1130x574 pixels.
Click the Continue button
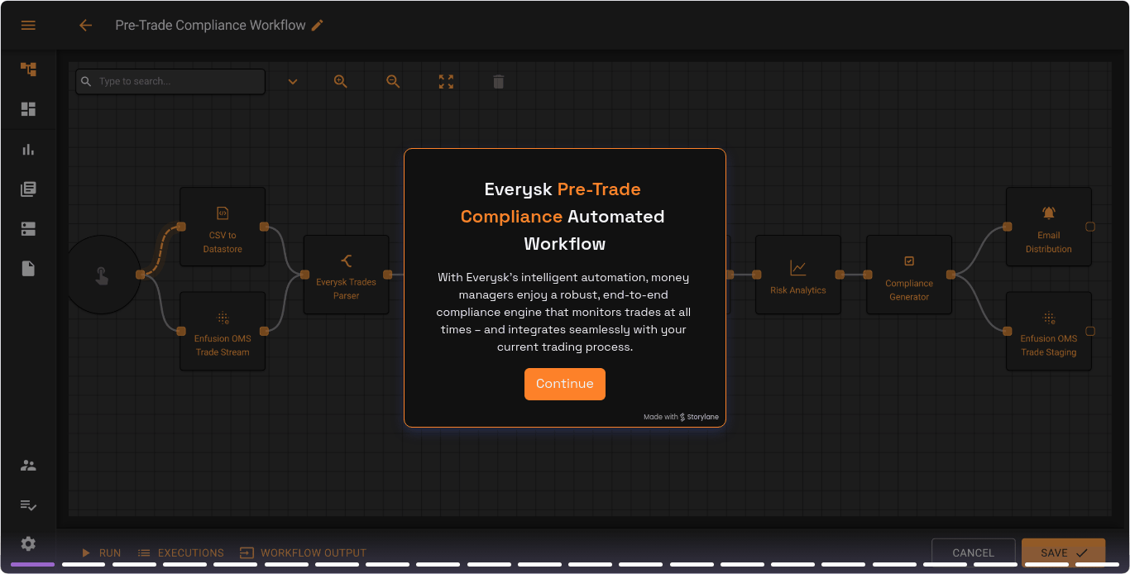(x=565, y=384)
